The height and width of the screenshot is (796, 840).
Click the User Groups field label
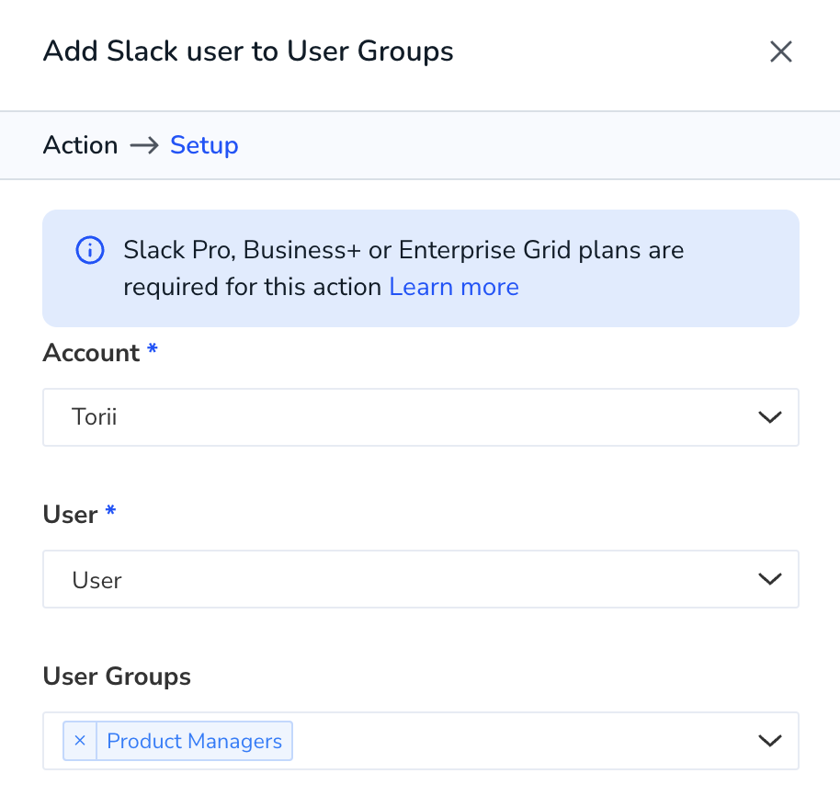coord(117,676)
